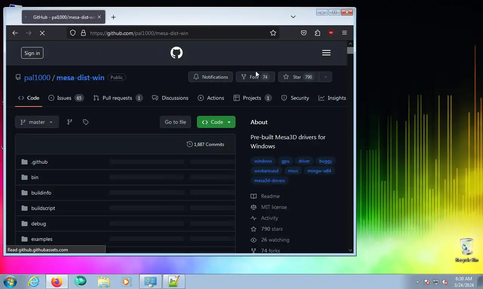Click the tracking protection shield icon

pos(73,33)
